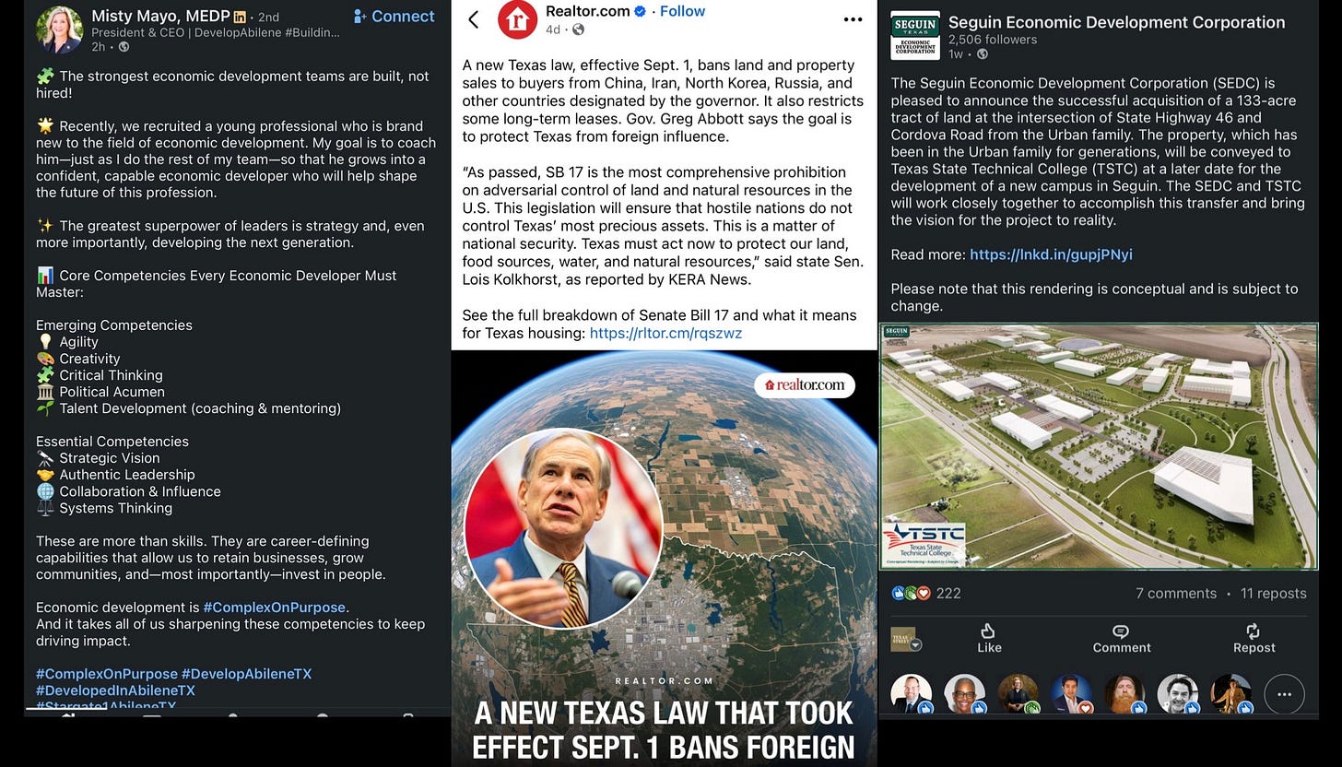The image size is (1342, 767).
Task: Show more reactors with the ellipsis circle
Action: (x=1284, y=694)
